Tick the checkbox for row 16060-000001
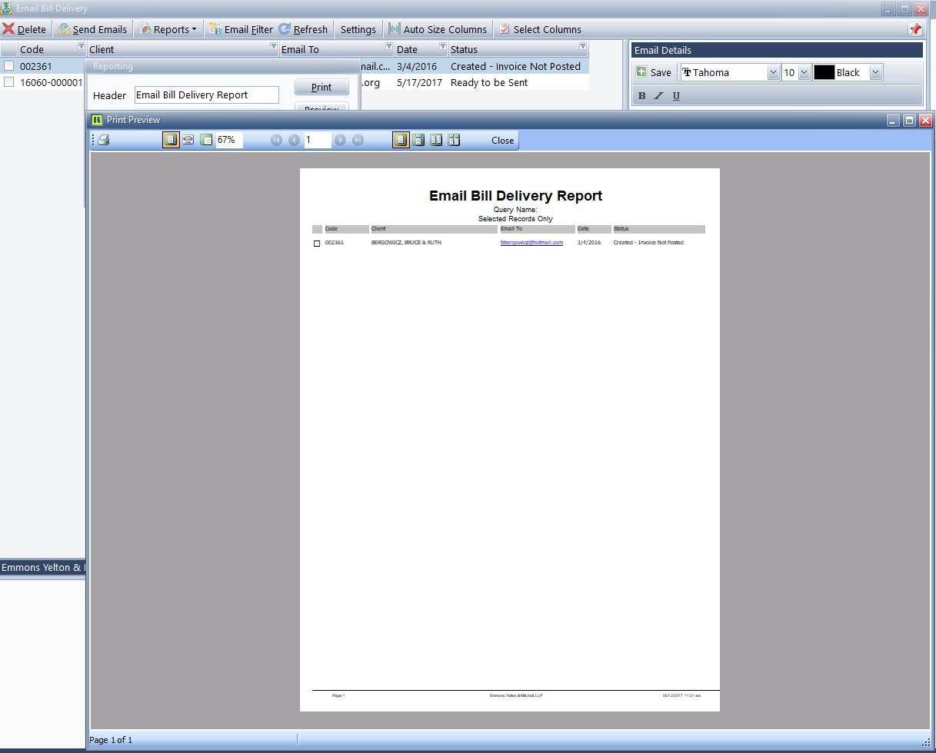The height and width of the screenshot is (753, 936). (x=9, y=81)
